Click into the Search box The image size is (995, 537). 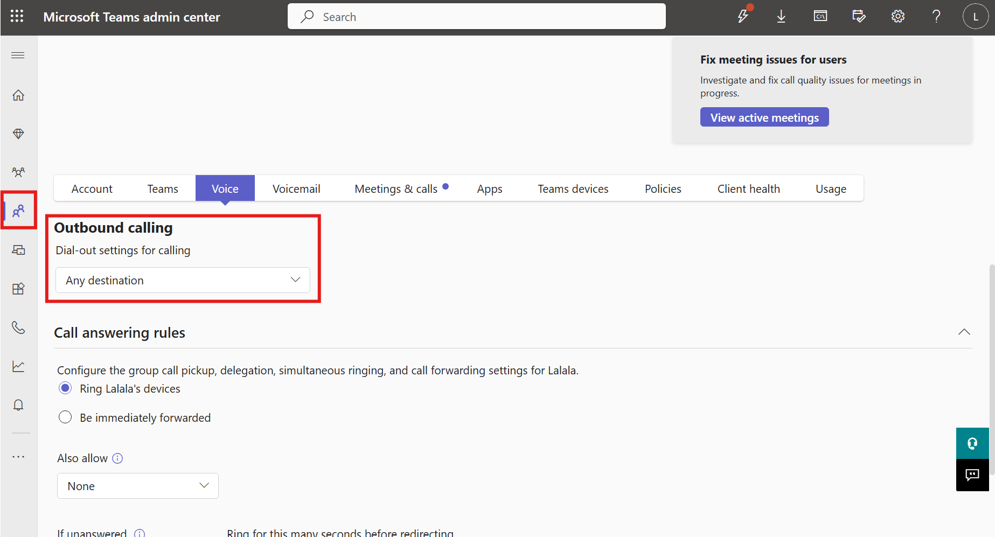coord(477,17)
